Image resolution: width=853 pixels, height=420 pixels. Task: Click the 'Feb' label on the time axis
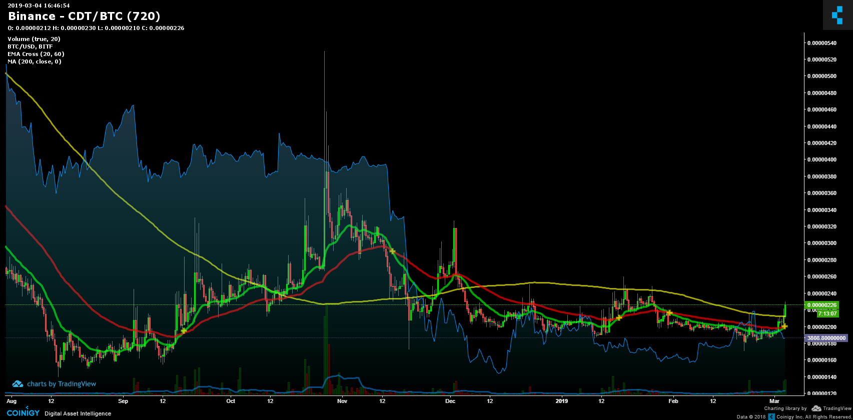point(673,401)
